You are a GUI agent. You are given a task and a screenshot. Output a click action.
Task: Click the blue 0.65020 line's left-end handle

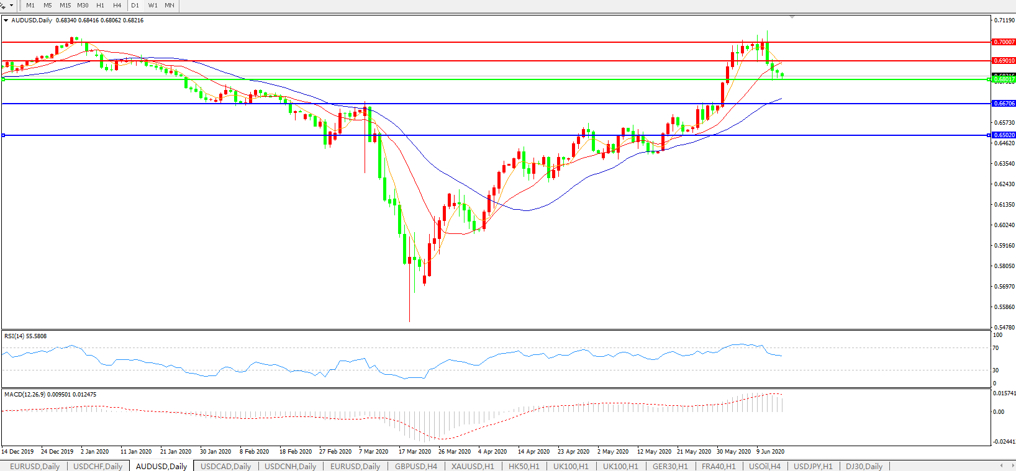(4, 135)
